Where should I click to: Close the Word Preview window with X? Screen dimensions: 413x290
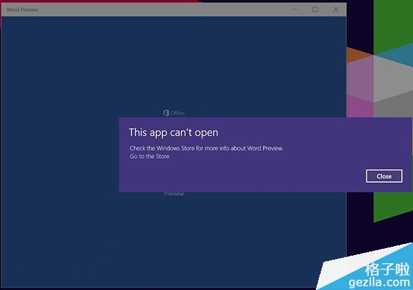pyautogui.click(x=336, y=10)
